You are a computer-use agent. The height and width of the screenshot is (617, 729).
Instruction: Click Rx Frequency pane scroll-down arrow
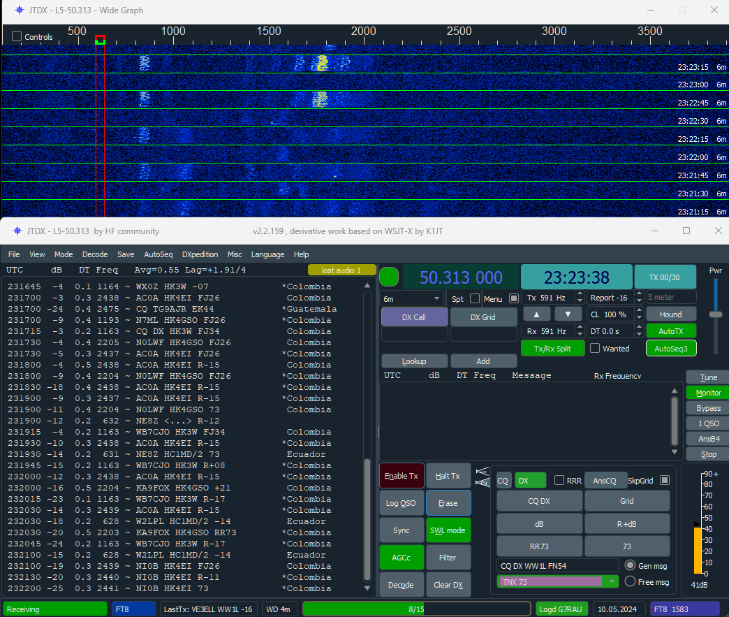(674, 452)
